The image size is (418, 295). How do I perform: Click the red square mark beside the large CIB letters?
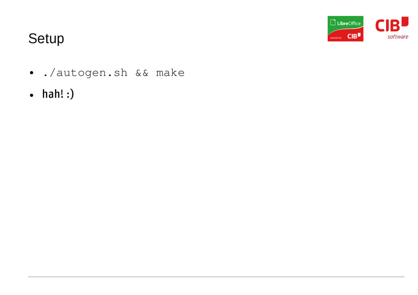click(405, 22)
